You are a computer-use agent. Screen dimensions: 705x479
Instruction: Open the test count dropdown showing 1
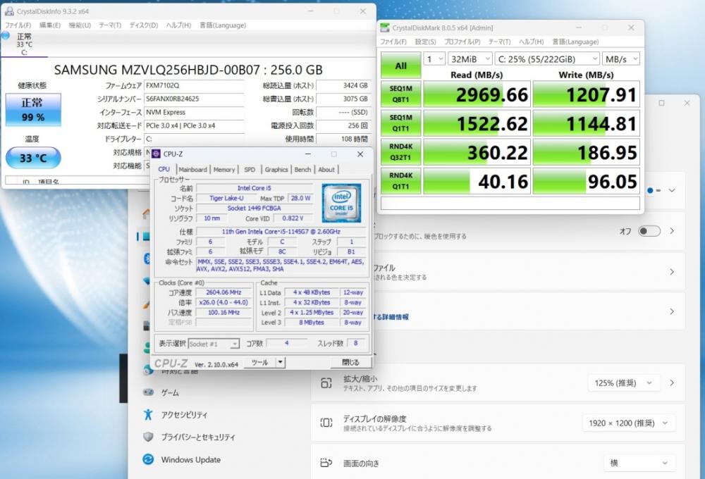click(x=434, y=59)
